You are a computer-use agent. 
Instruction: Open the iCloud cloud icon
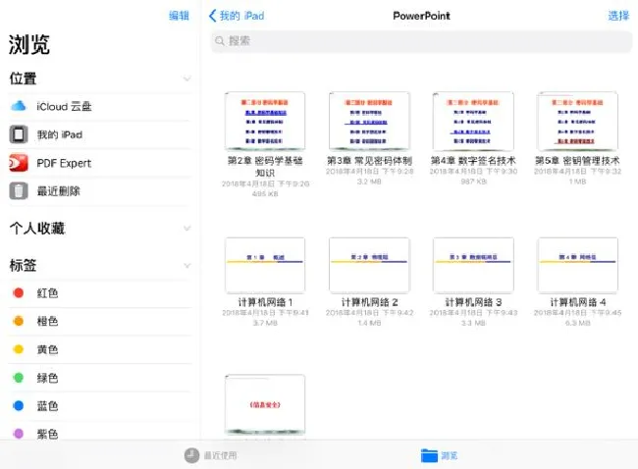coord(19,107)
